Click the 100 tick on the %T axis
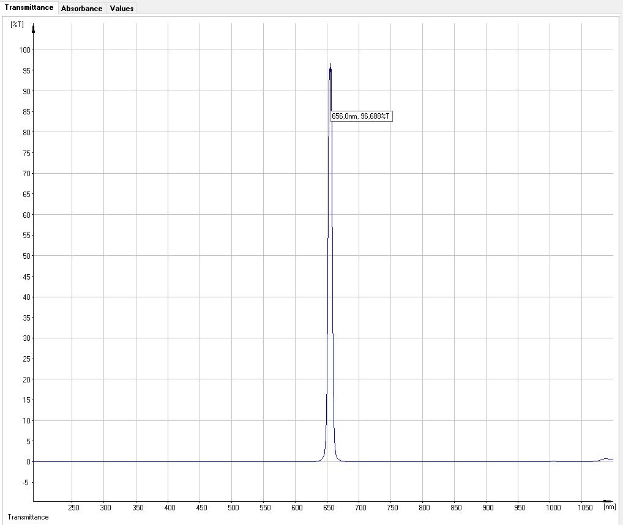 coord(24,50)
